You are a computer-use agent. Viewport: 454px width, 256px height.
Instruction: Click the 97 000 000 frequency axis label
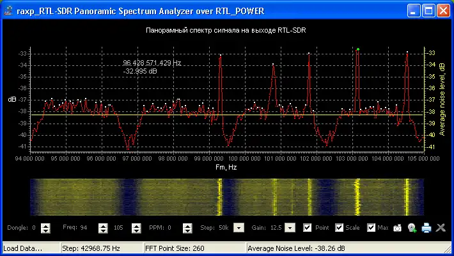pos(137,159)
